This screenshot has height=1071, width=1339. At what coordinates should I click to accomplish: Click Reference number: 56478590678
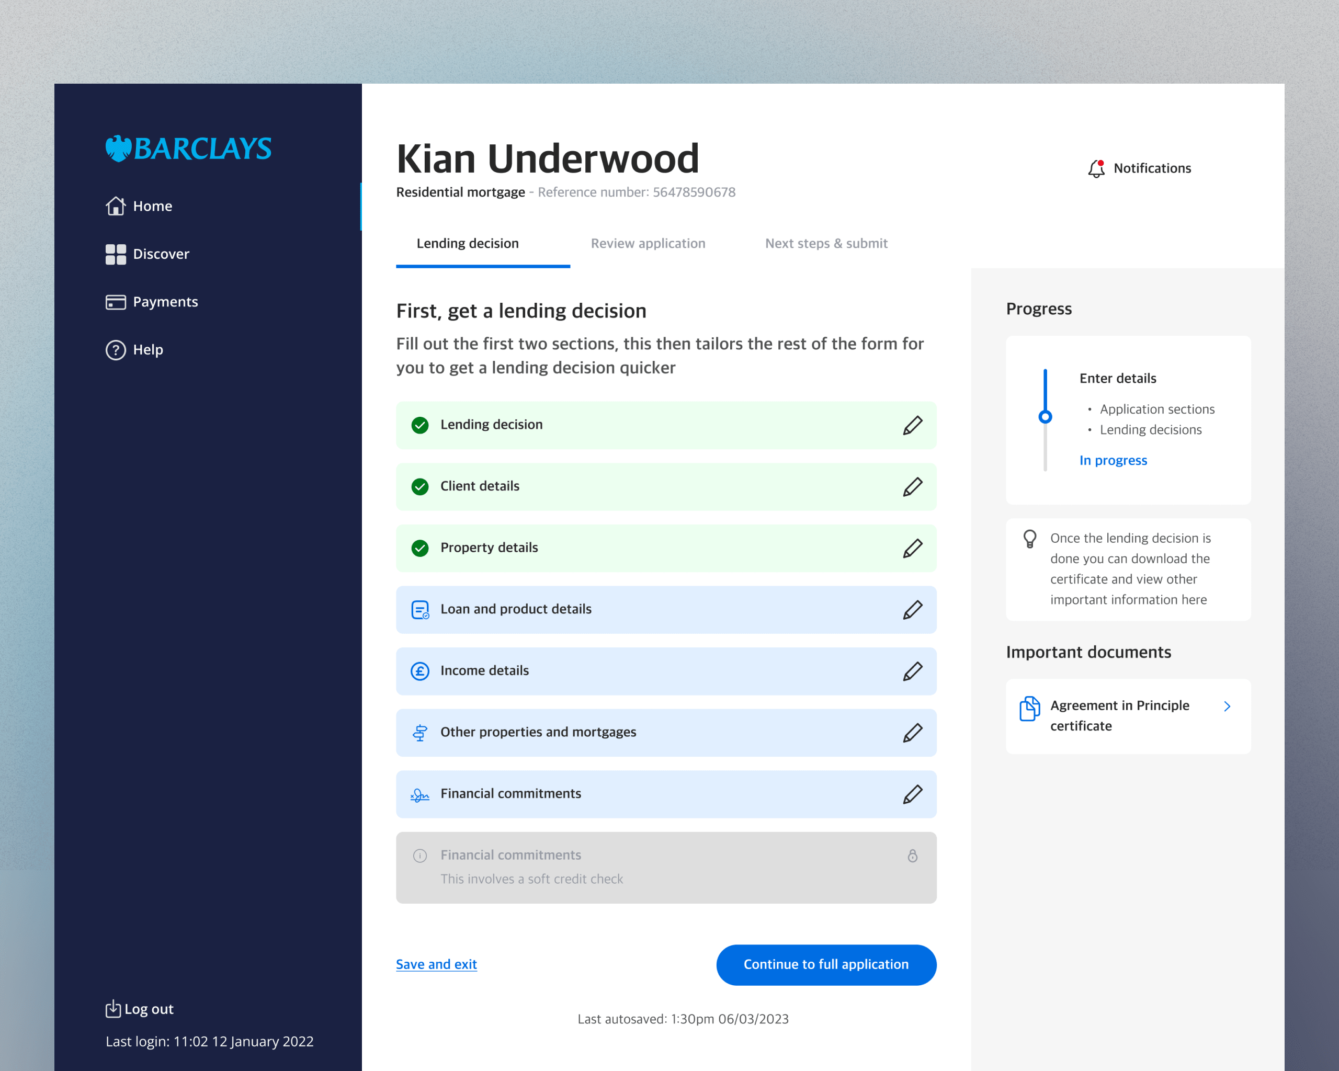point(637,192)
